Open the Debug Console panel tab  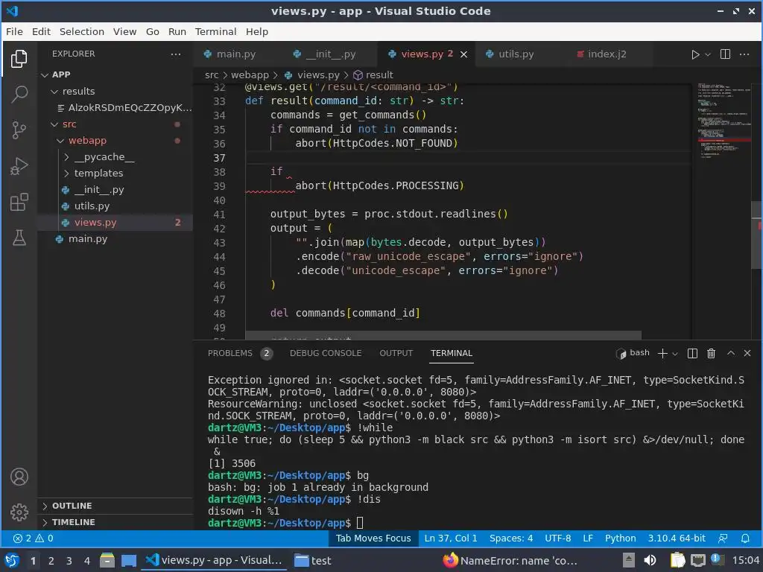tap(326, 353)
